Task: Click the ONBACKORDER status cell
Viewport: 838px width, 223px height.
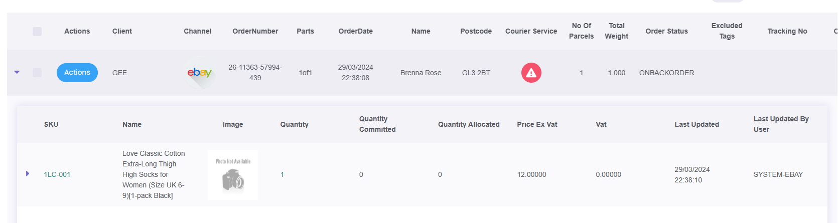Action: (x=666, y=73)
